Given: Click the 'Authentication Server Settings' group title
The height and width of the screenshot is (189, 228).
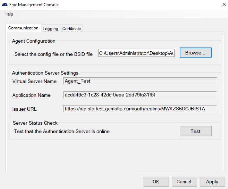Looking at the screenshot, I should [45, 73].
